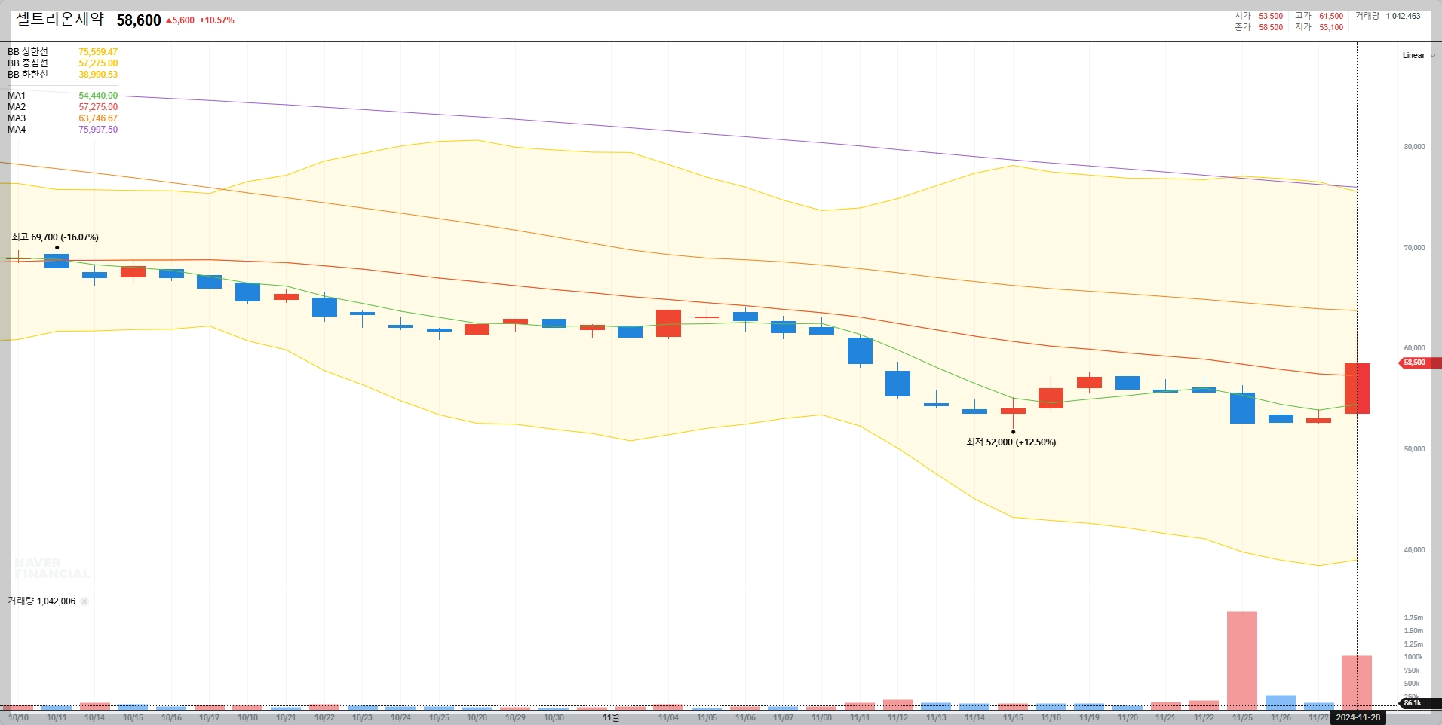Click the large red candle on 11/28
The height and width of the screenshot is (725, 1442).
pyautogui.click(x=1357, y=388)
